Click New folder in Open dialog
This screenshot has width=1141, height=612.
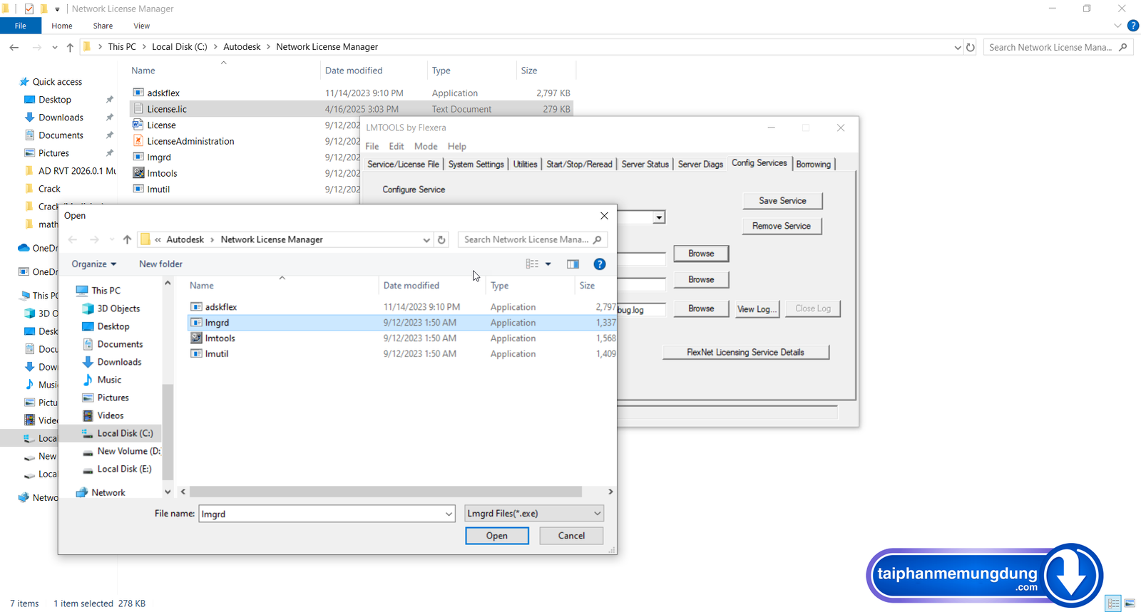click(x=160, y=264)
